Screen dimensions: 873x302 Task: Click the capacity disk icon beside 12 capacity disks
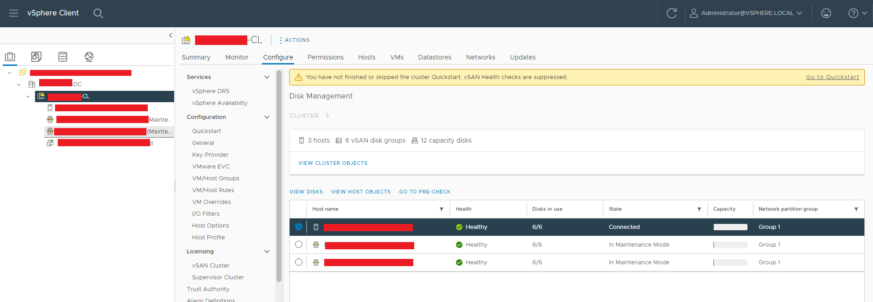tap(415, 140)
